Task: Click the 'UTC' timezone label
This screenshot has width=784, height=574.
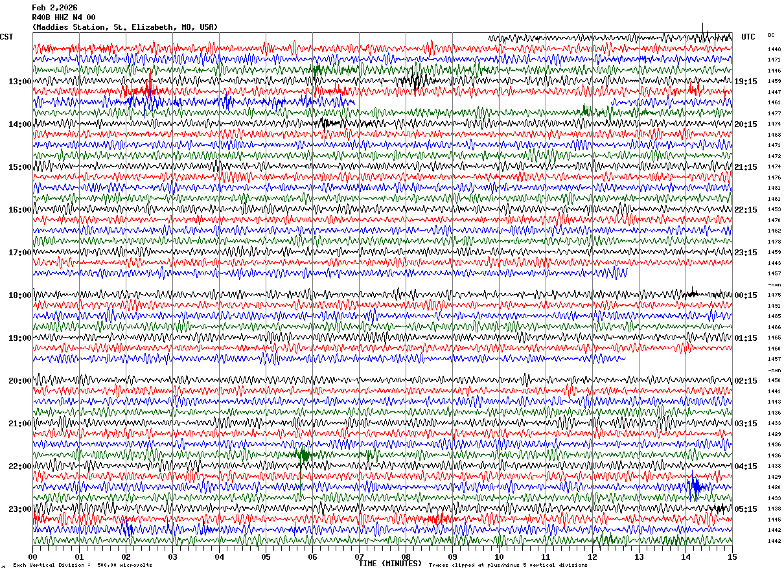Action: click(748, 37)
